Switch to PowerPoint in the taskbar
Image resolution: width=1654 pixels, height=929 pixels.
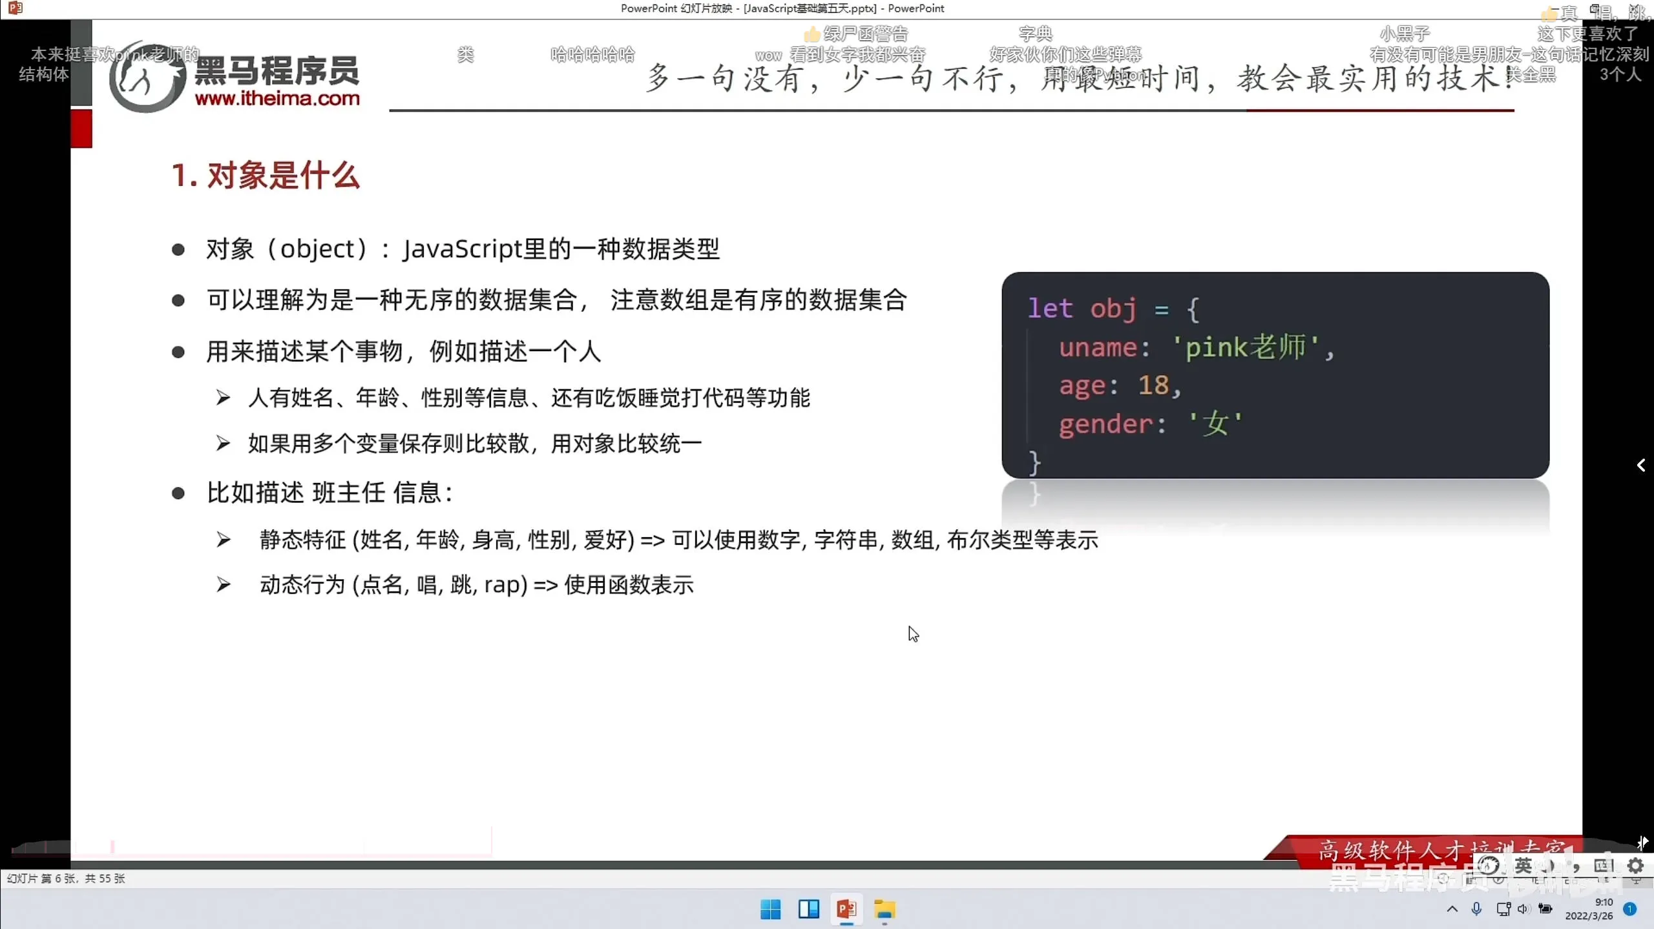tap(846, 909)
